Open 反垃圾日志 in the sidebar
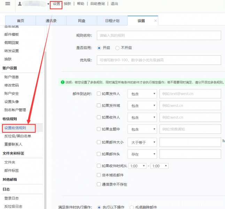 (13, 207)
